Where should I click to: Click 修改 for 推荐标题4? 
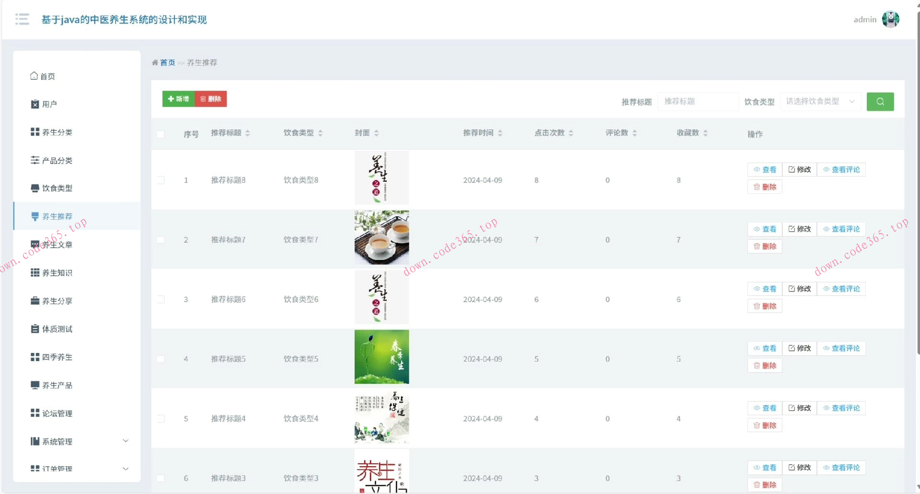tap(800, 408)
